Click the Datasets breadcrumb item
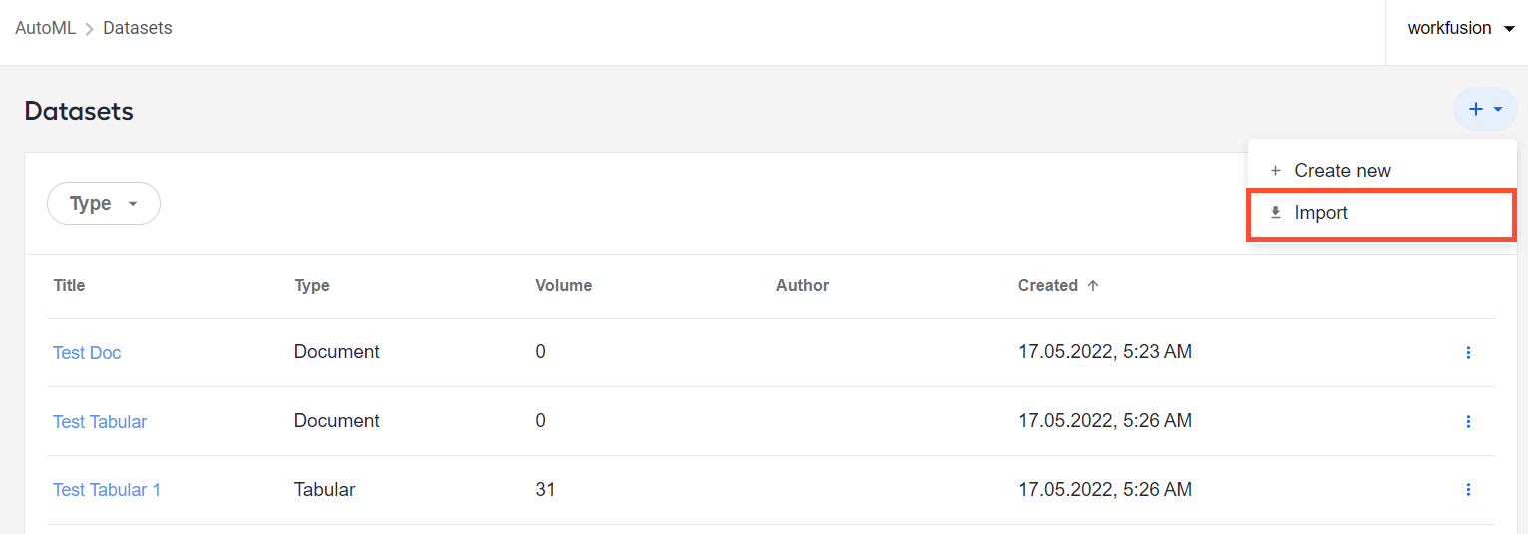The height and width of the screenshot is (534, 1528). (x=138, y=28)
